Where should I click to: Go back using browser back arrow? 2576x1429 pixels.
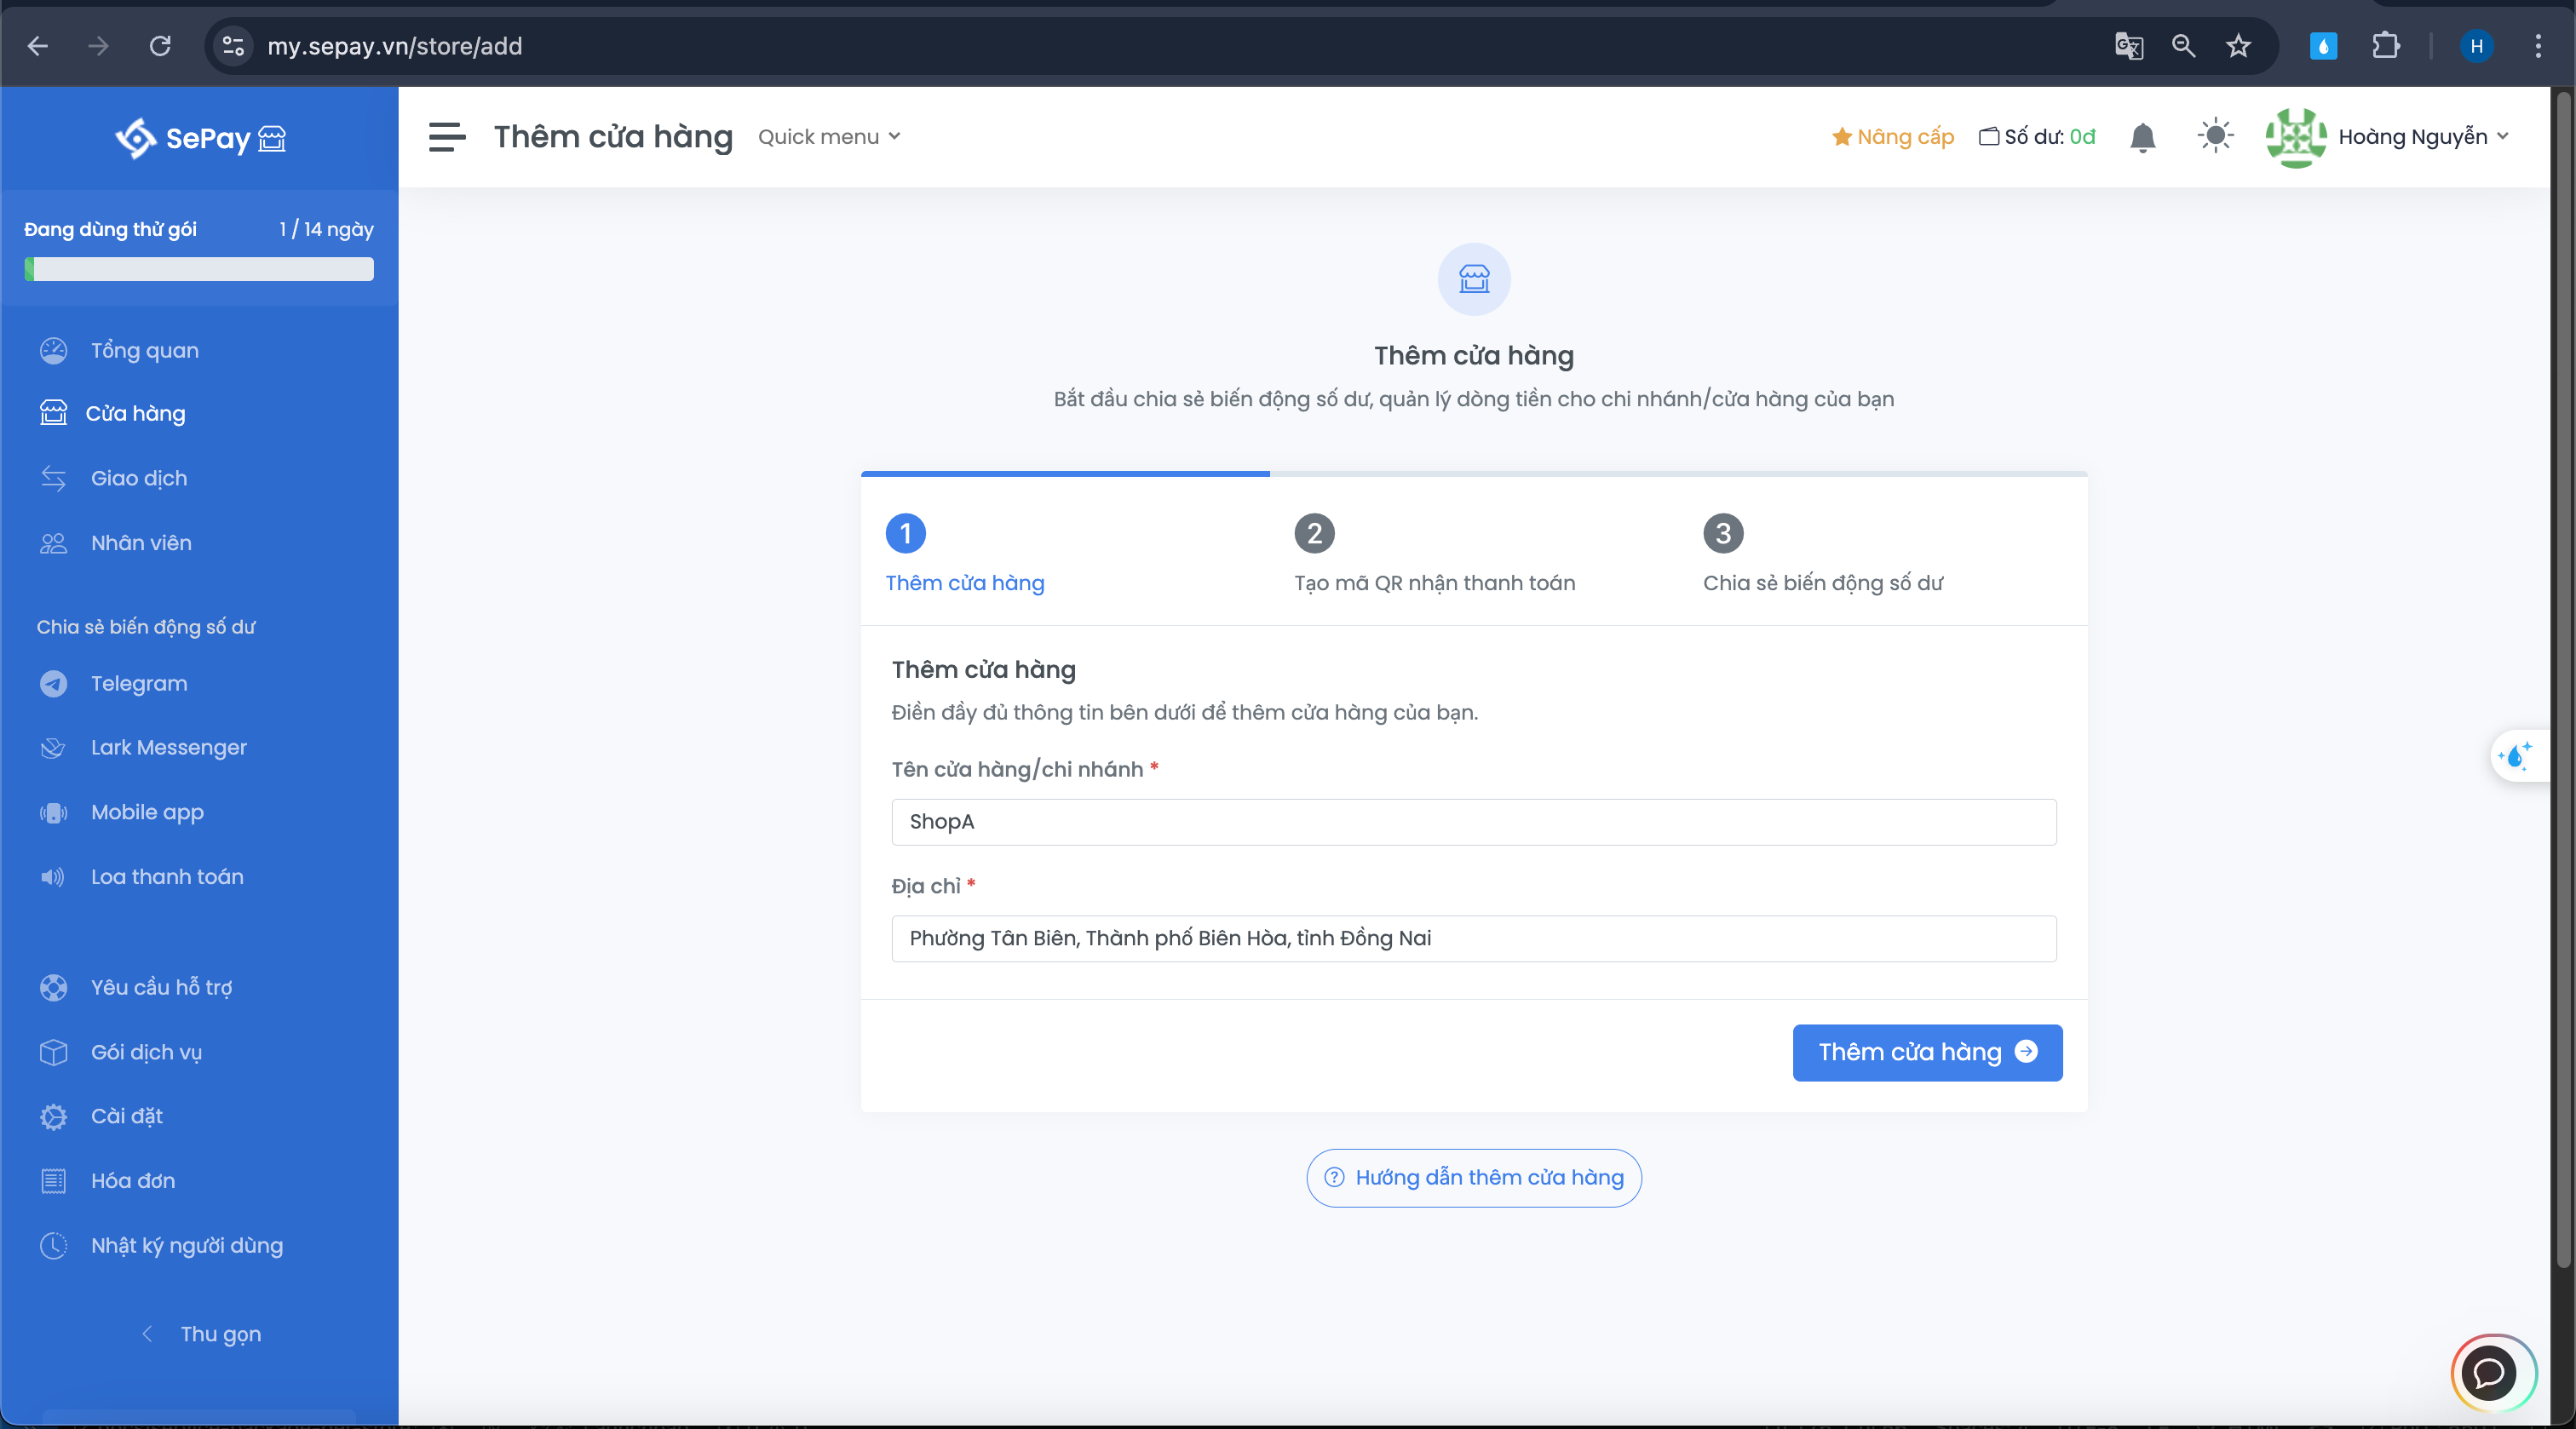(37, 46)
